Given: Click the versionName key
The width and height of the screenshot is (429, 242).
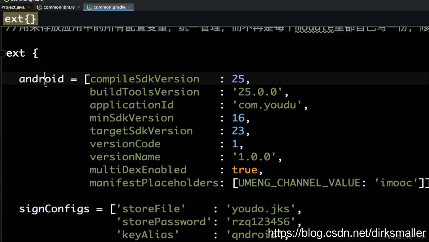Looking at the screenshot, I should [x=125, y=157].
